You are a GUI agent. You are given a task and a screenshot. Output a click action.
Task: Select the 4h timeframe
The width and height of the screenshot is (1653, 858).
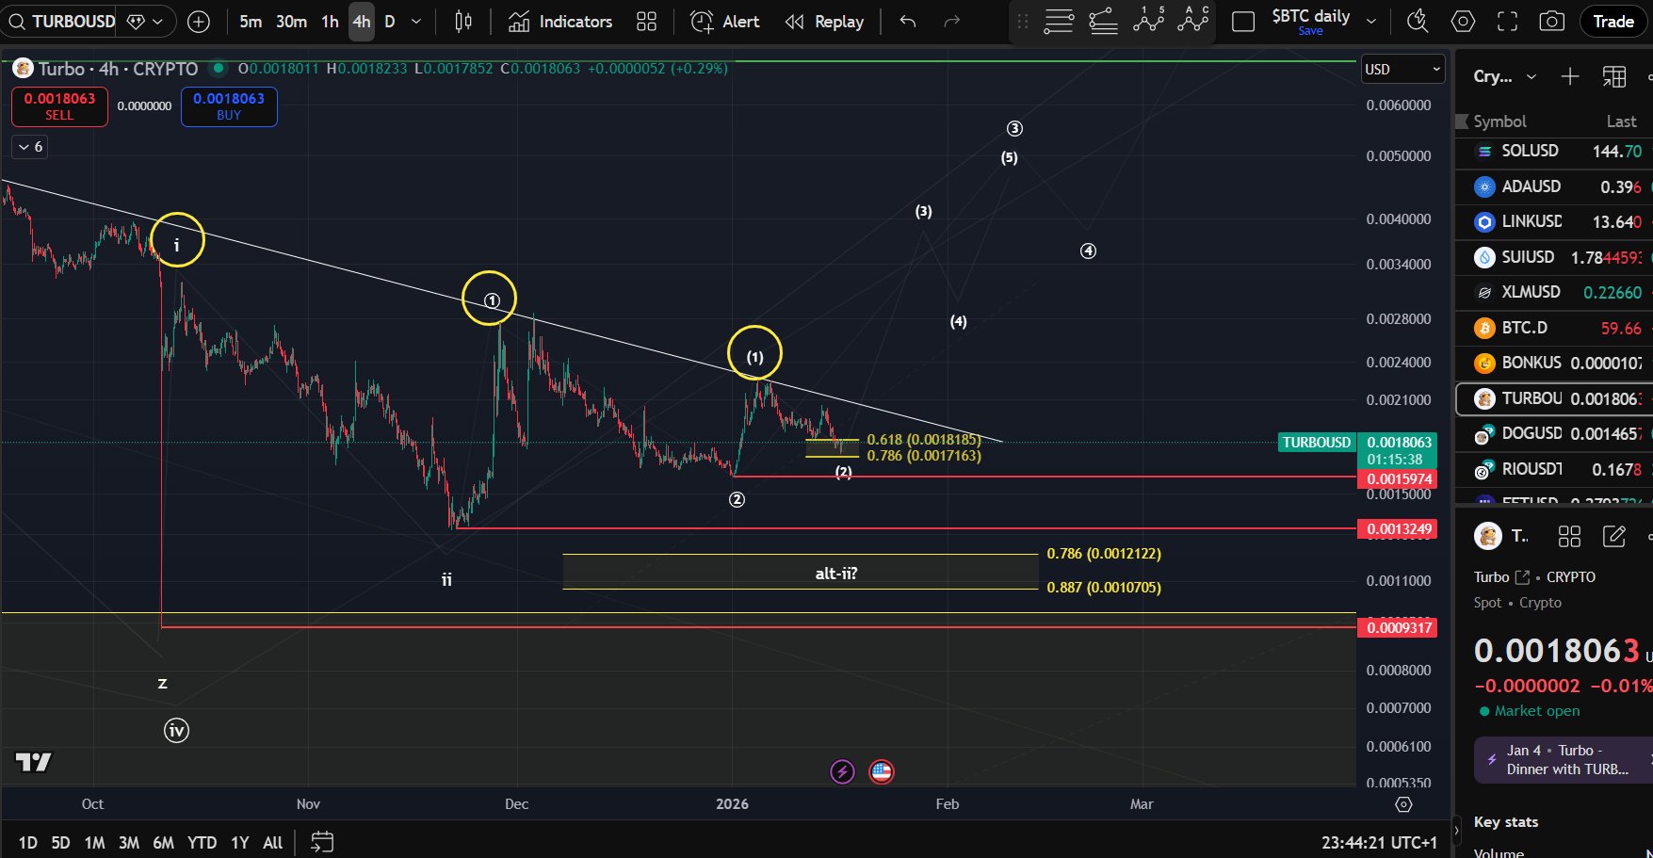pos(362,21)
